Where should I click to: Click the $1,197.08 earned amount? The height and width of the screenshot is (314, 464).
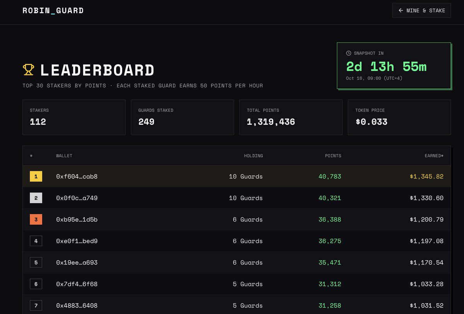click(x=427, y=241)
